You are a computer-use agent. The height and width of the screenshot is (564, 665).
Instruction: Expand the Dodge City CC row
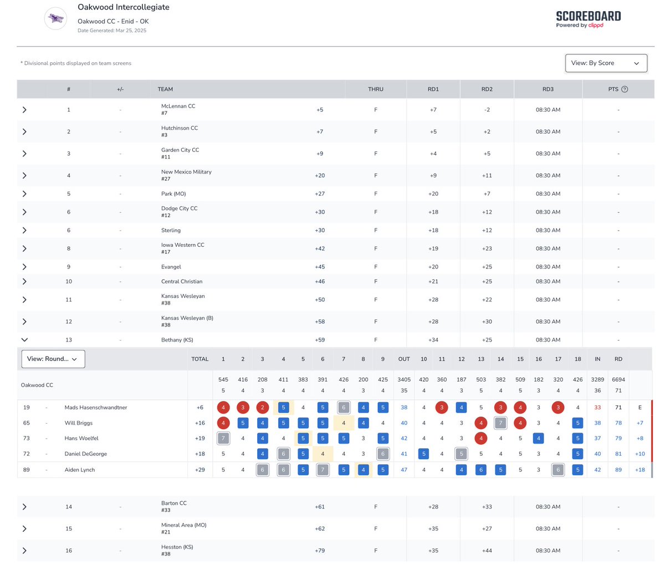coord(24,212)
